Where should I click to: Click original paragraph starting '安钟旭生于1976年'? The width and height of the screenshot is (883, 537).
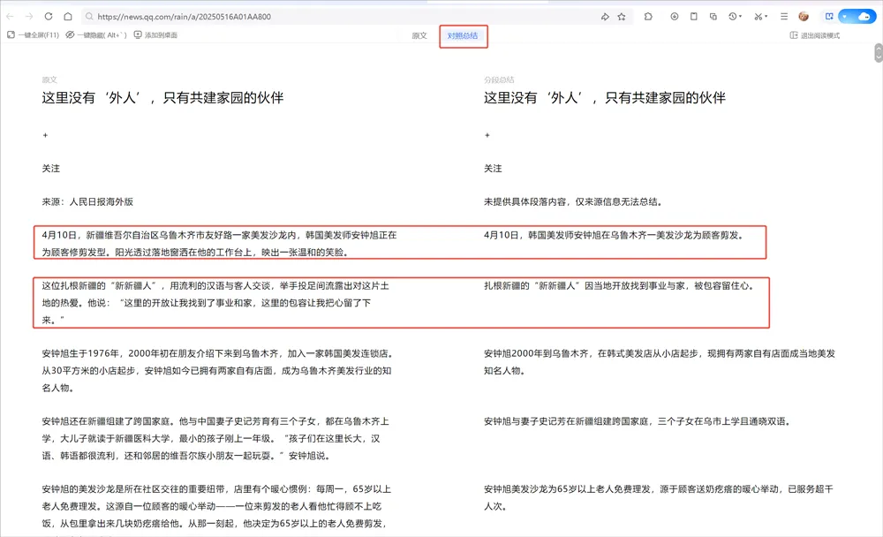pyautogui.click(x=217, y=370)
